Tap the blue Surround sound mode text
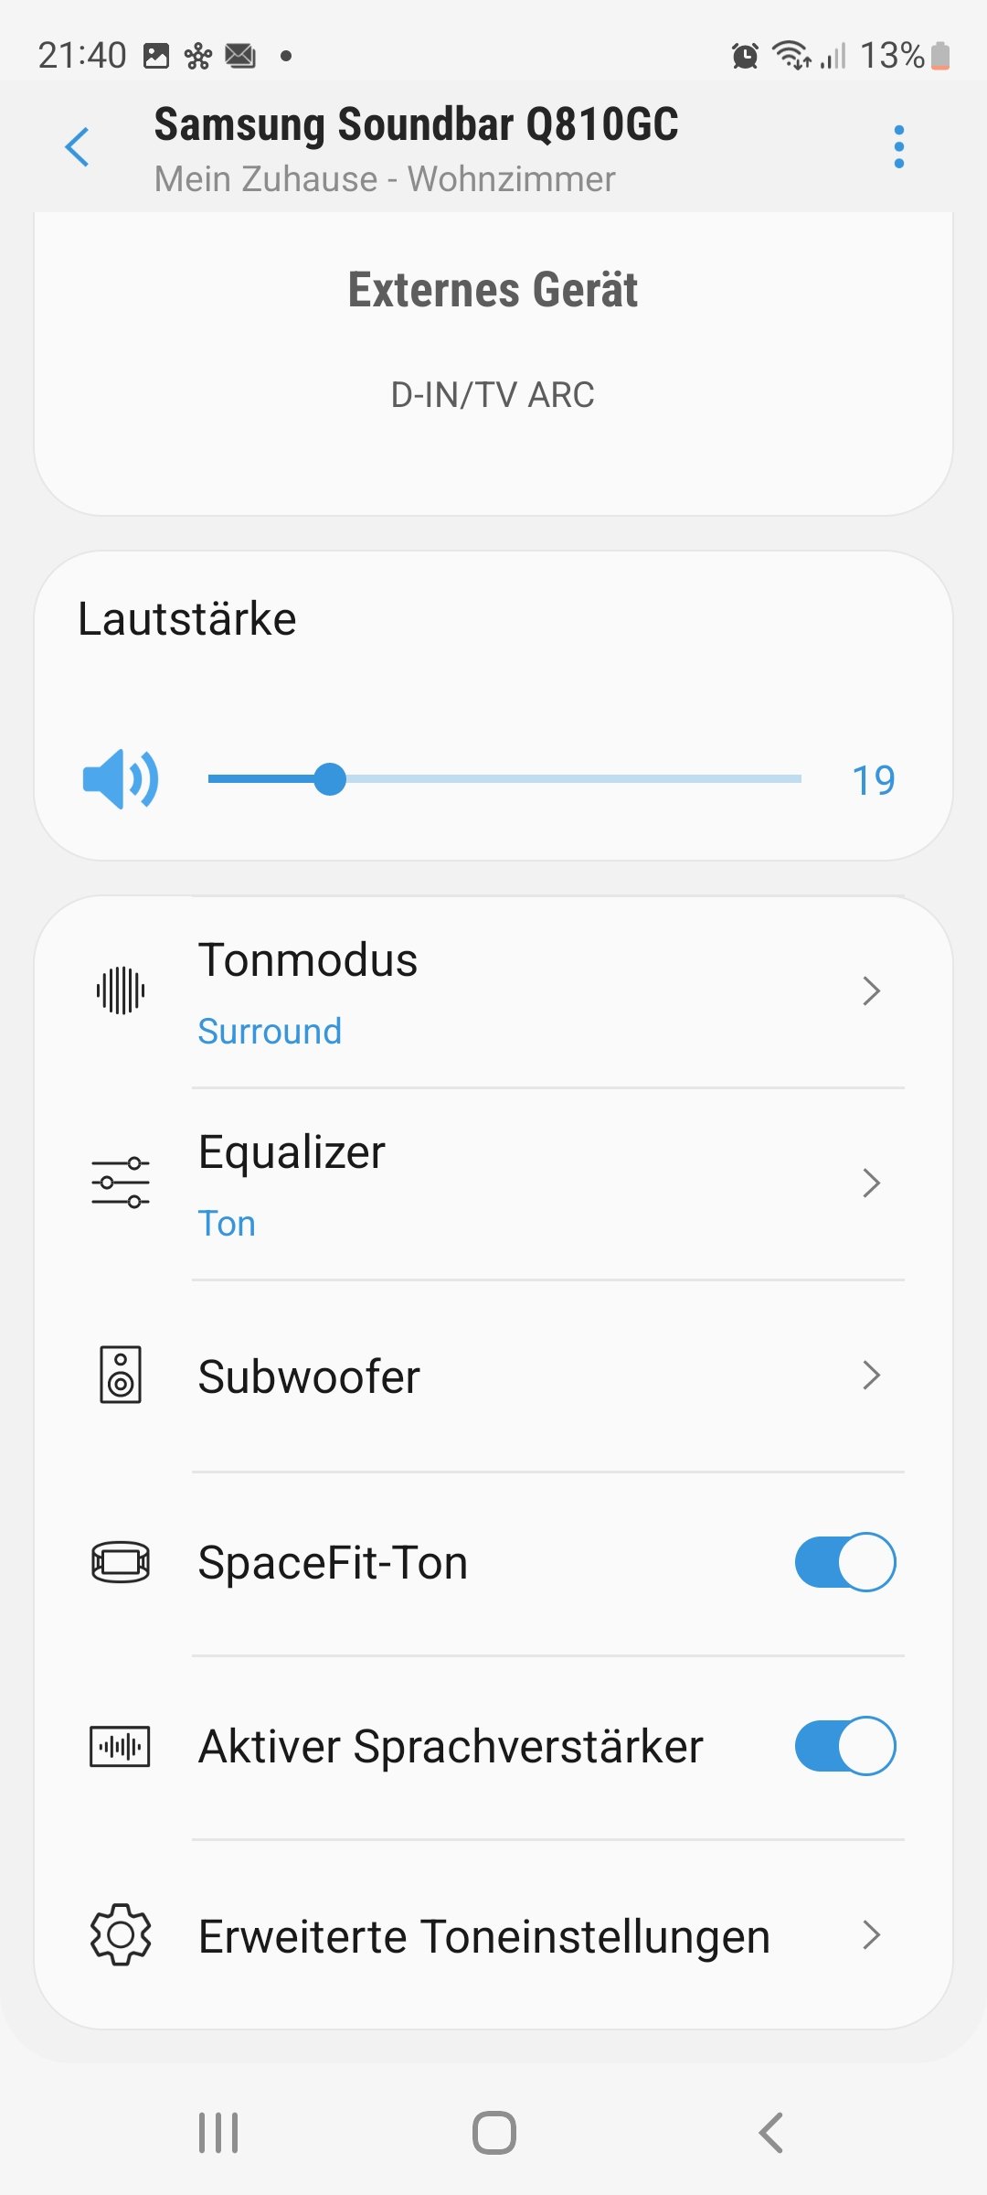Viewport: 987px width, 2195px height. [271, 1032]
